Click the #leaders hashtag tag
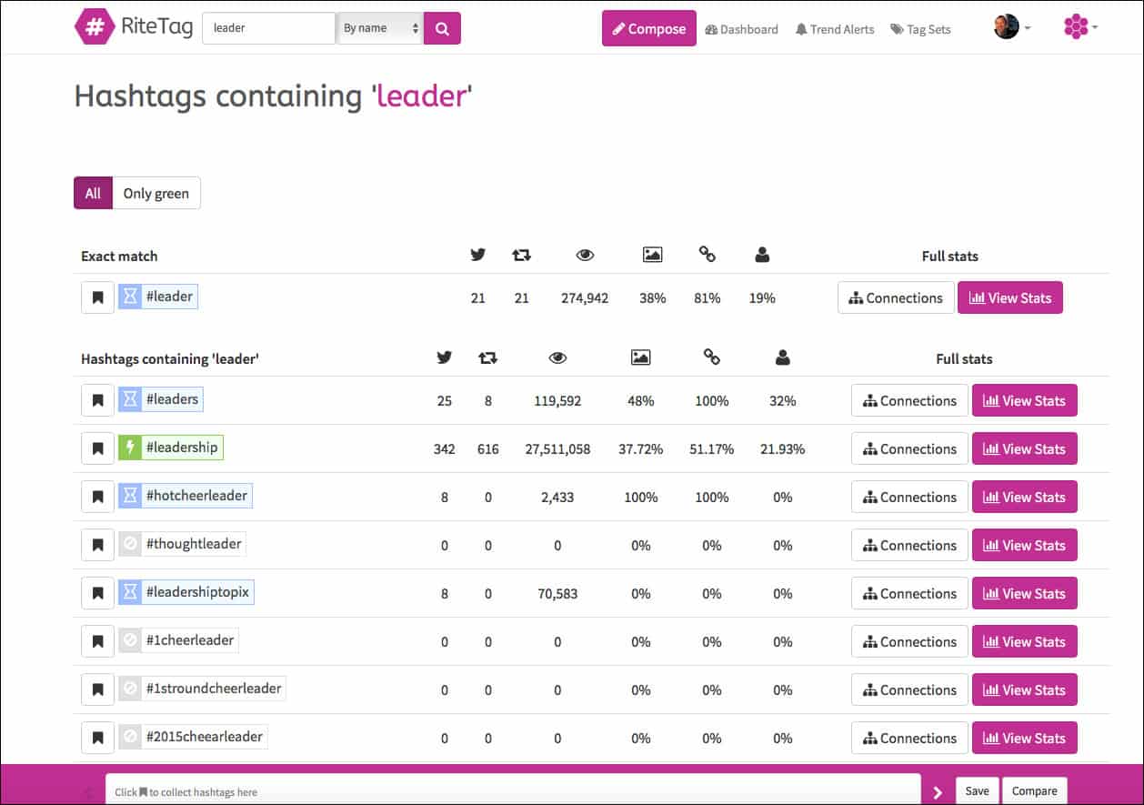The width and height of the screenshot is (1144, 805). point(160,398)
